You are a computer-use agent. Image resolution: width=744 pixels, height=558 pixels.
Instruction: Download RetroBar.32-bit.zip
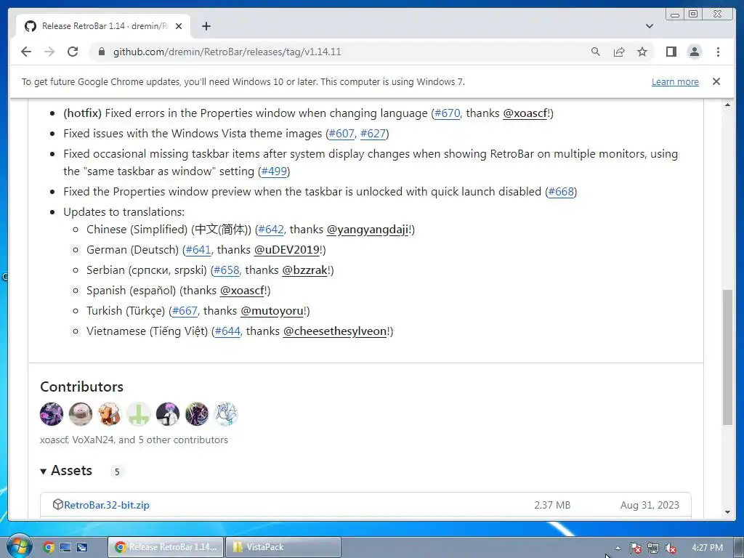107,505
